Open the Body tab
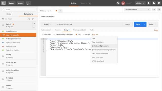Screen dimensions: 162x91 click(67, 30)
